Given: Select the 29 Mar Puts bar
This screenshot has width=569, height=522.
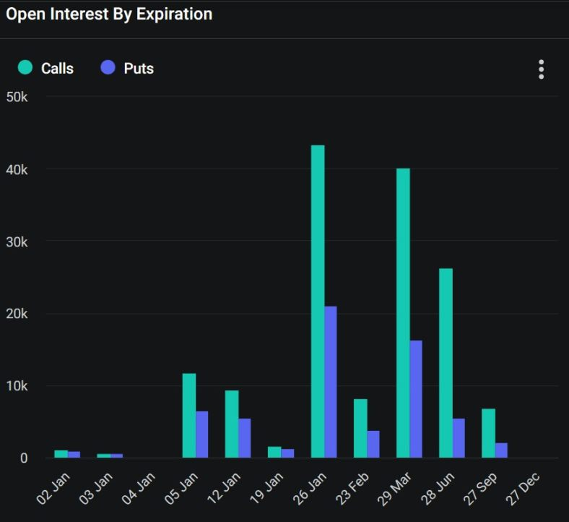Looking at the screenshot, I should (416, 399).
